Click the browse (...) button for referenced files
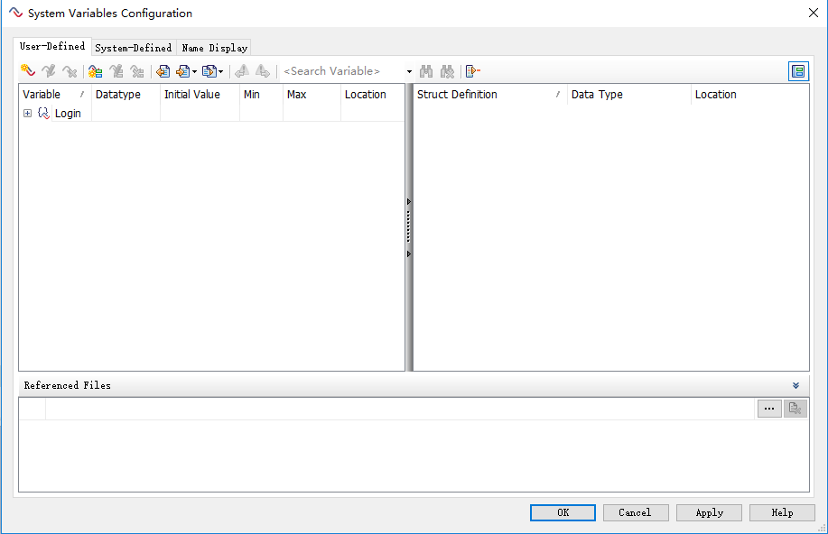Image resolution: width=828 pixels, height=534 pixels. pos(769,409)
